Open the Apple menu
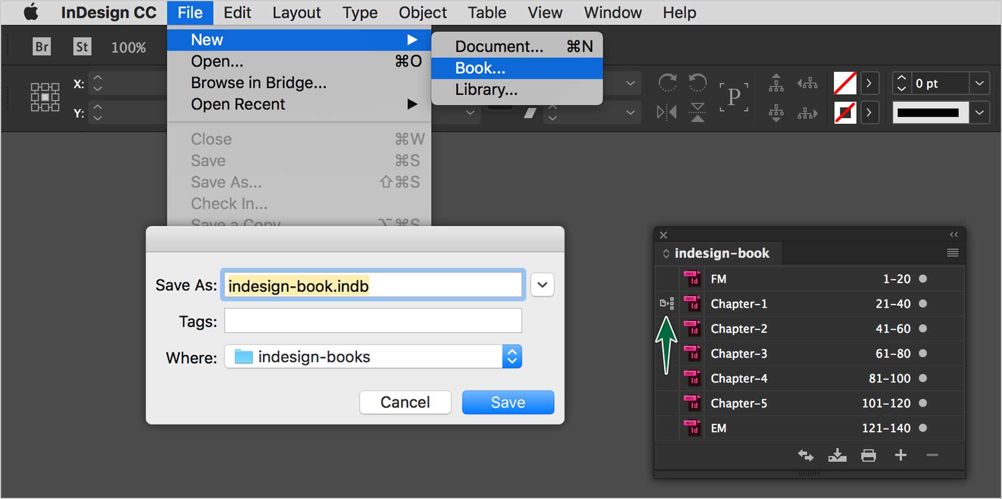1002x499 pixels. coord(31,12)
